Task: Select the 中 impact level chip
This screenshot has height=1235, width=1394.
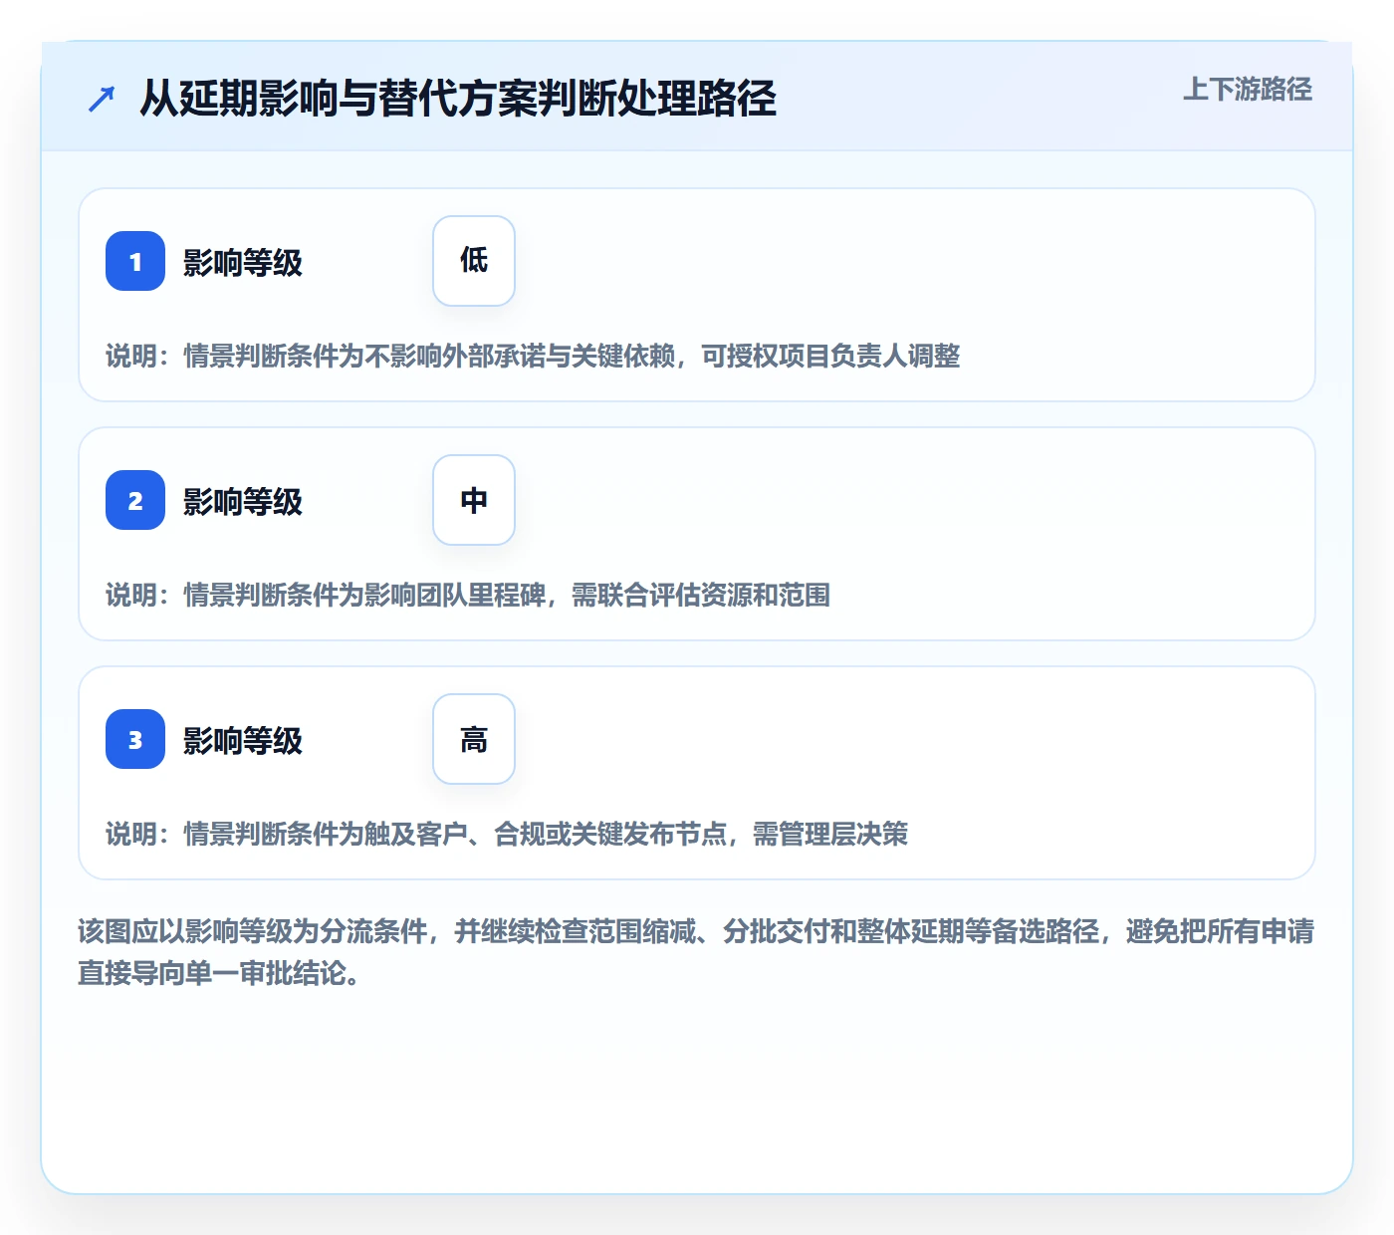Action: (474, 500)
